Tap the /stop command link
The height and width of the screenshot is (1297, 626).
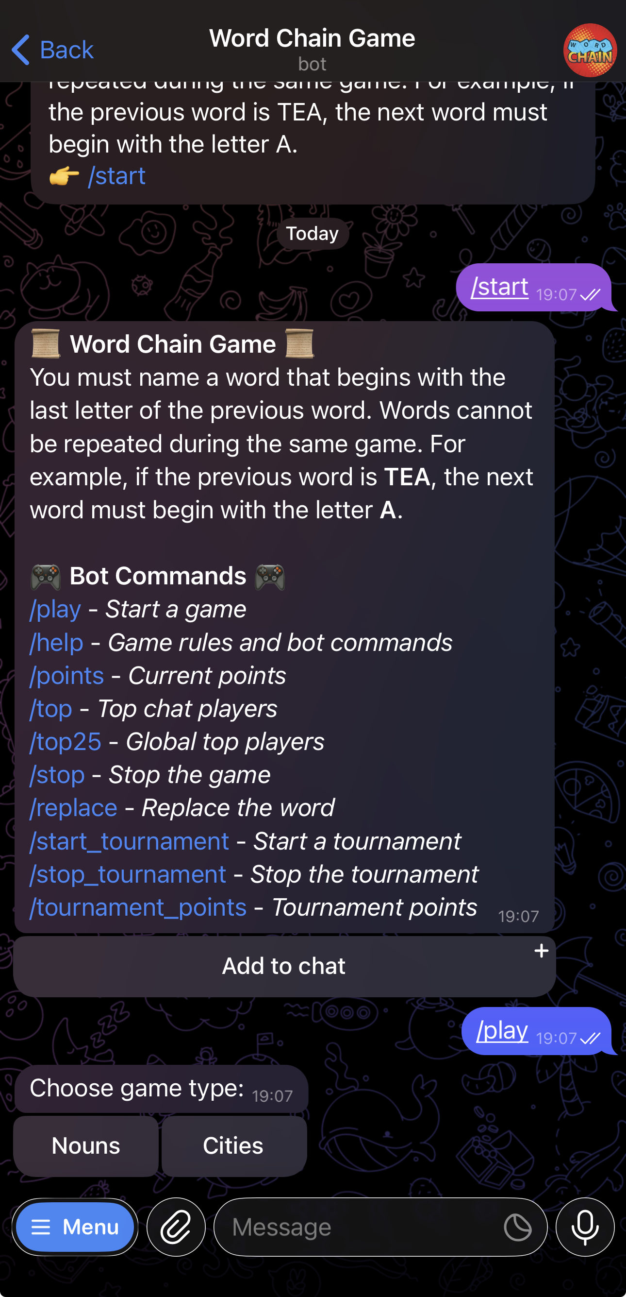[57, 775]
